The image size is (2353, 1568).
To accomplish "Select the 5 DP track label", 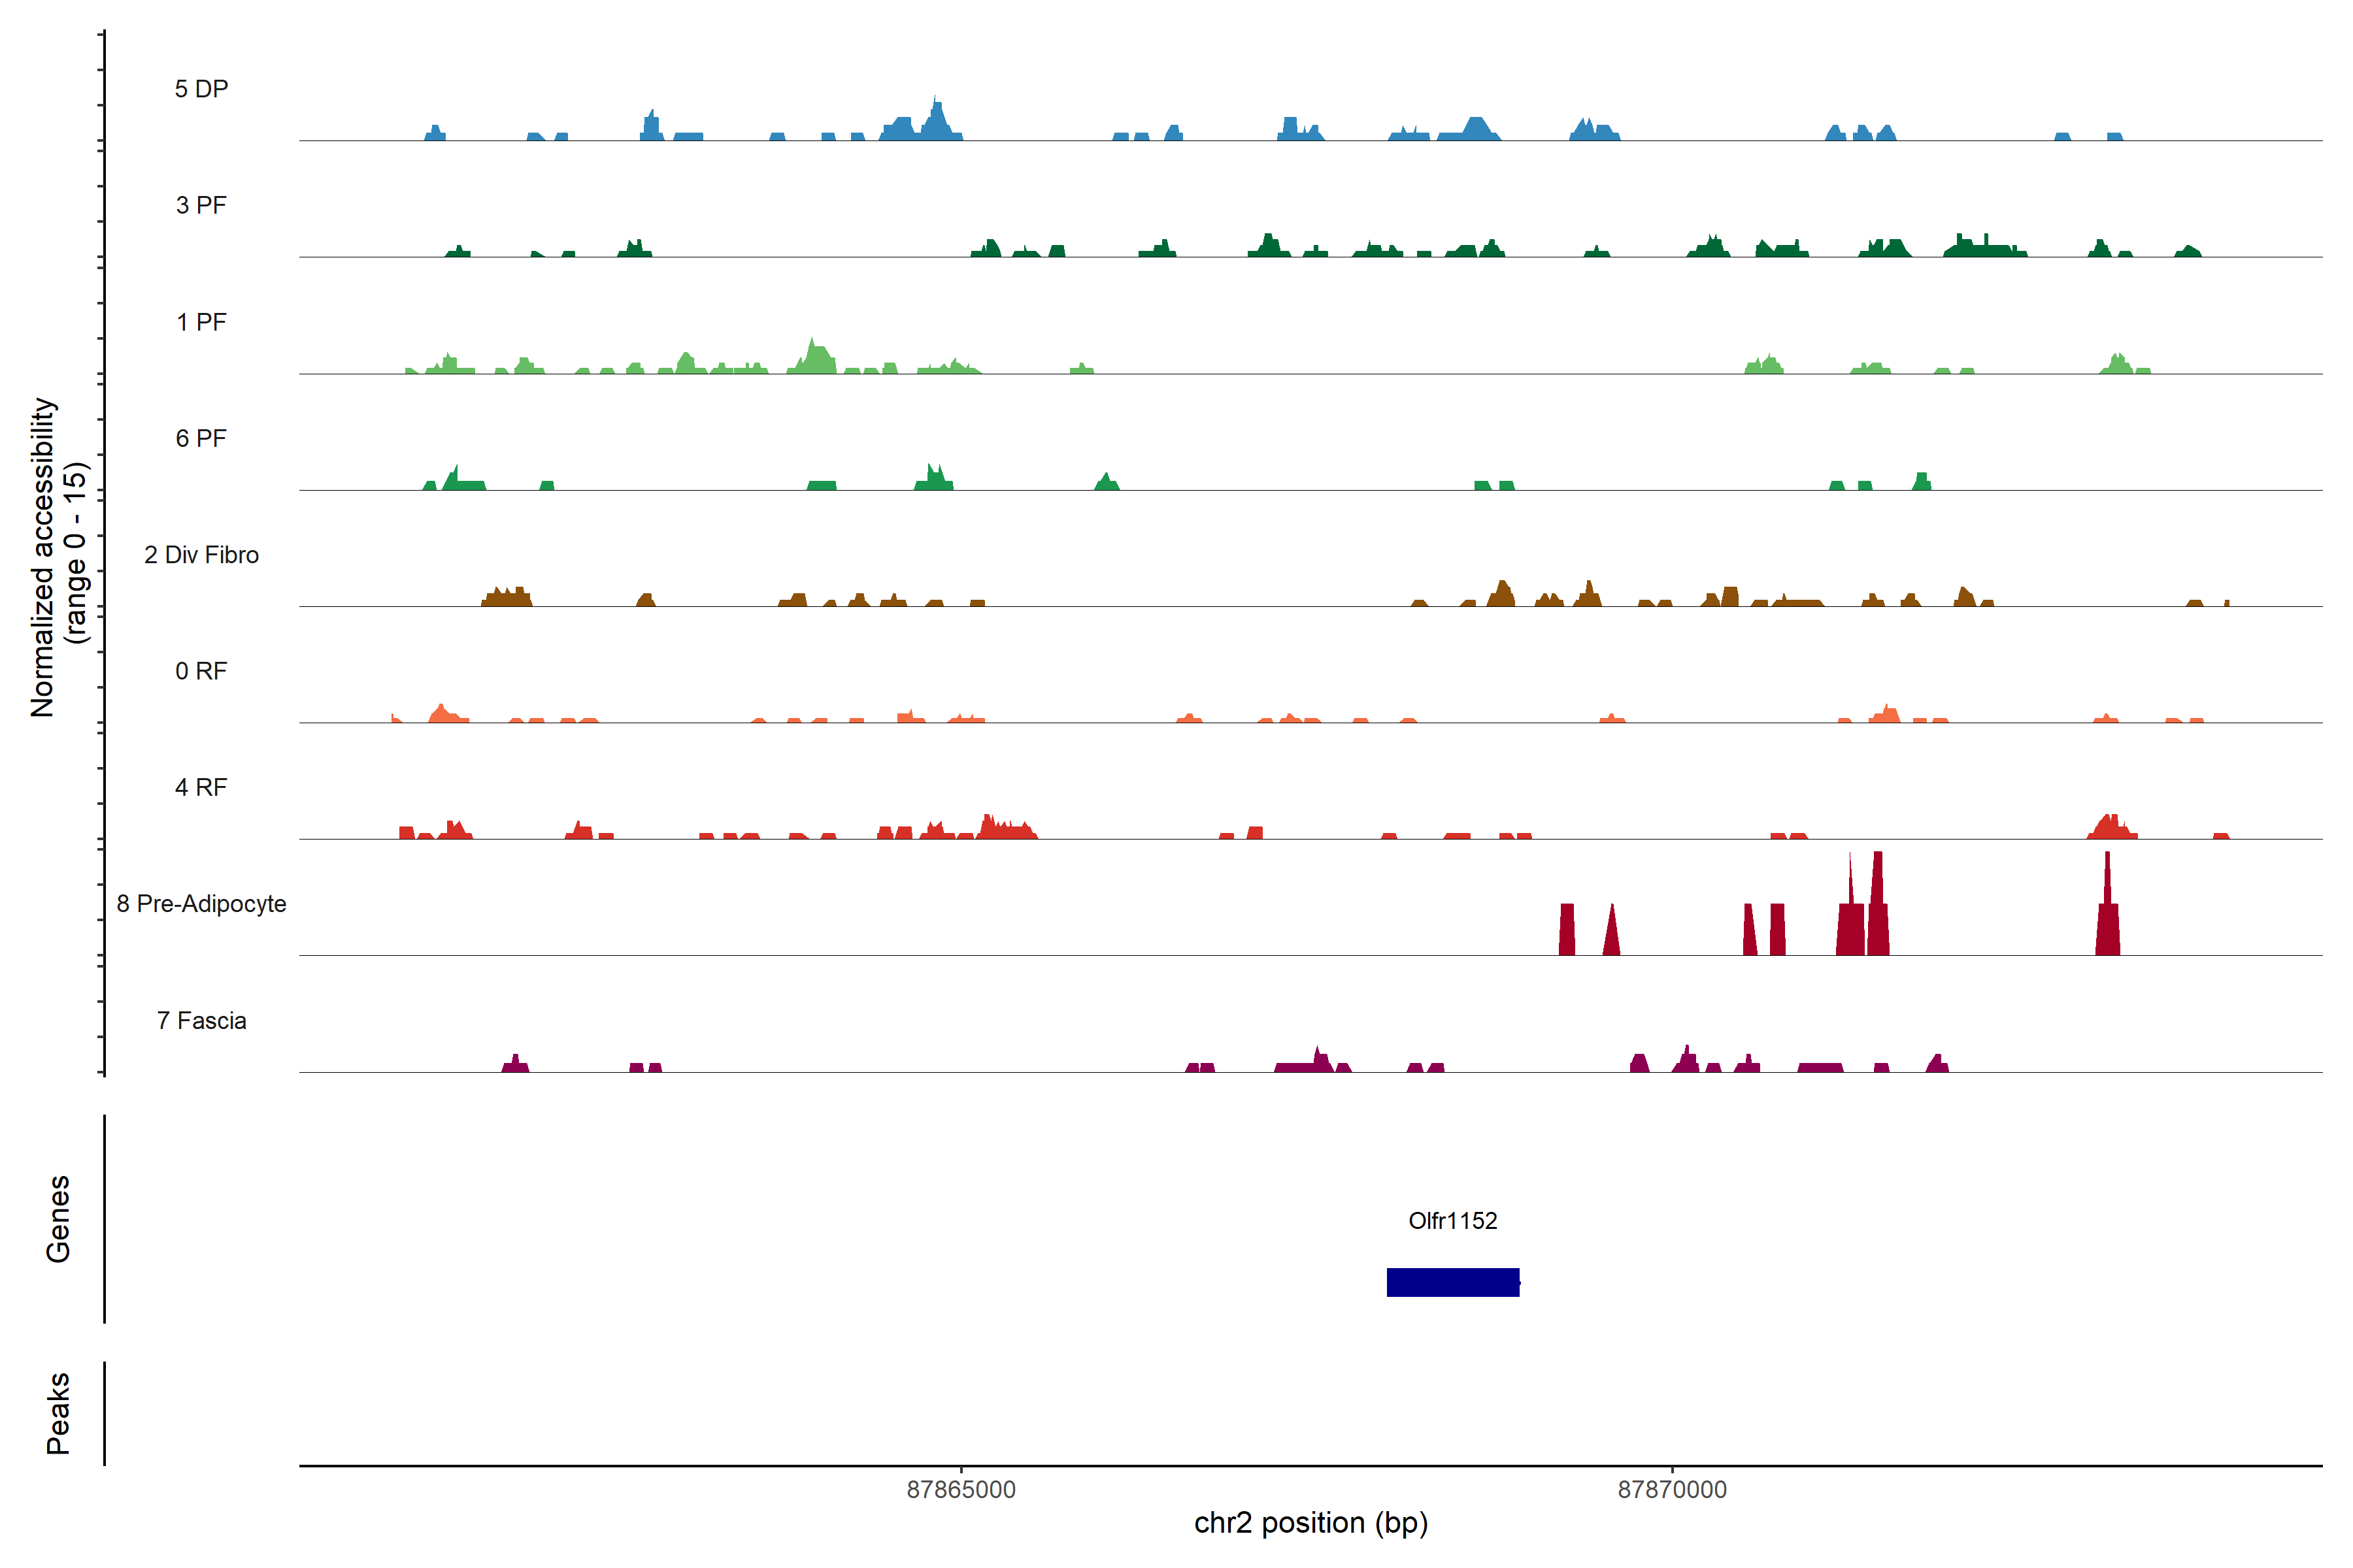I will coord(201,89).
